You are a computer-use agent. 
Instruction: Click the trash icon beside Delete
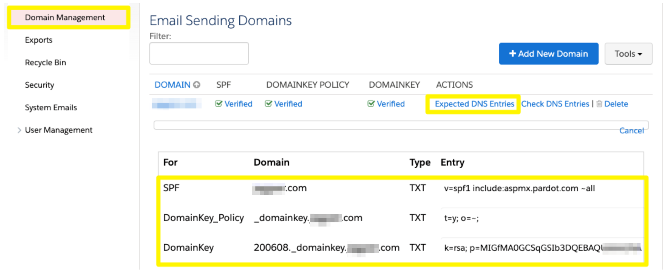coord(599,104)
